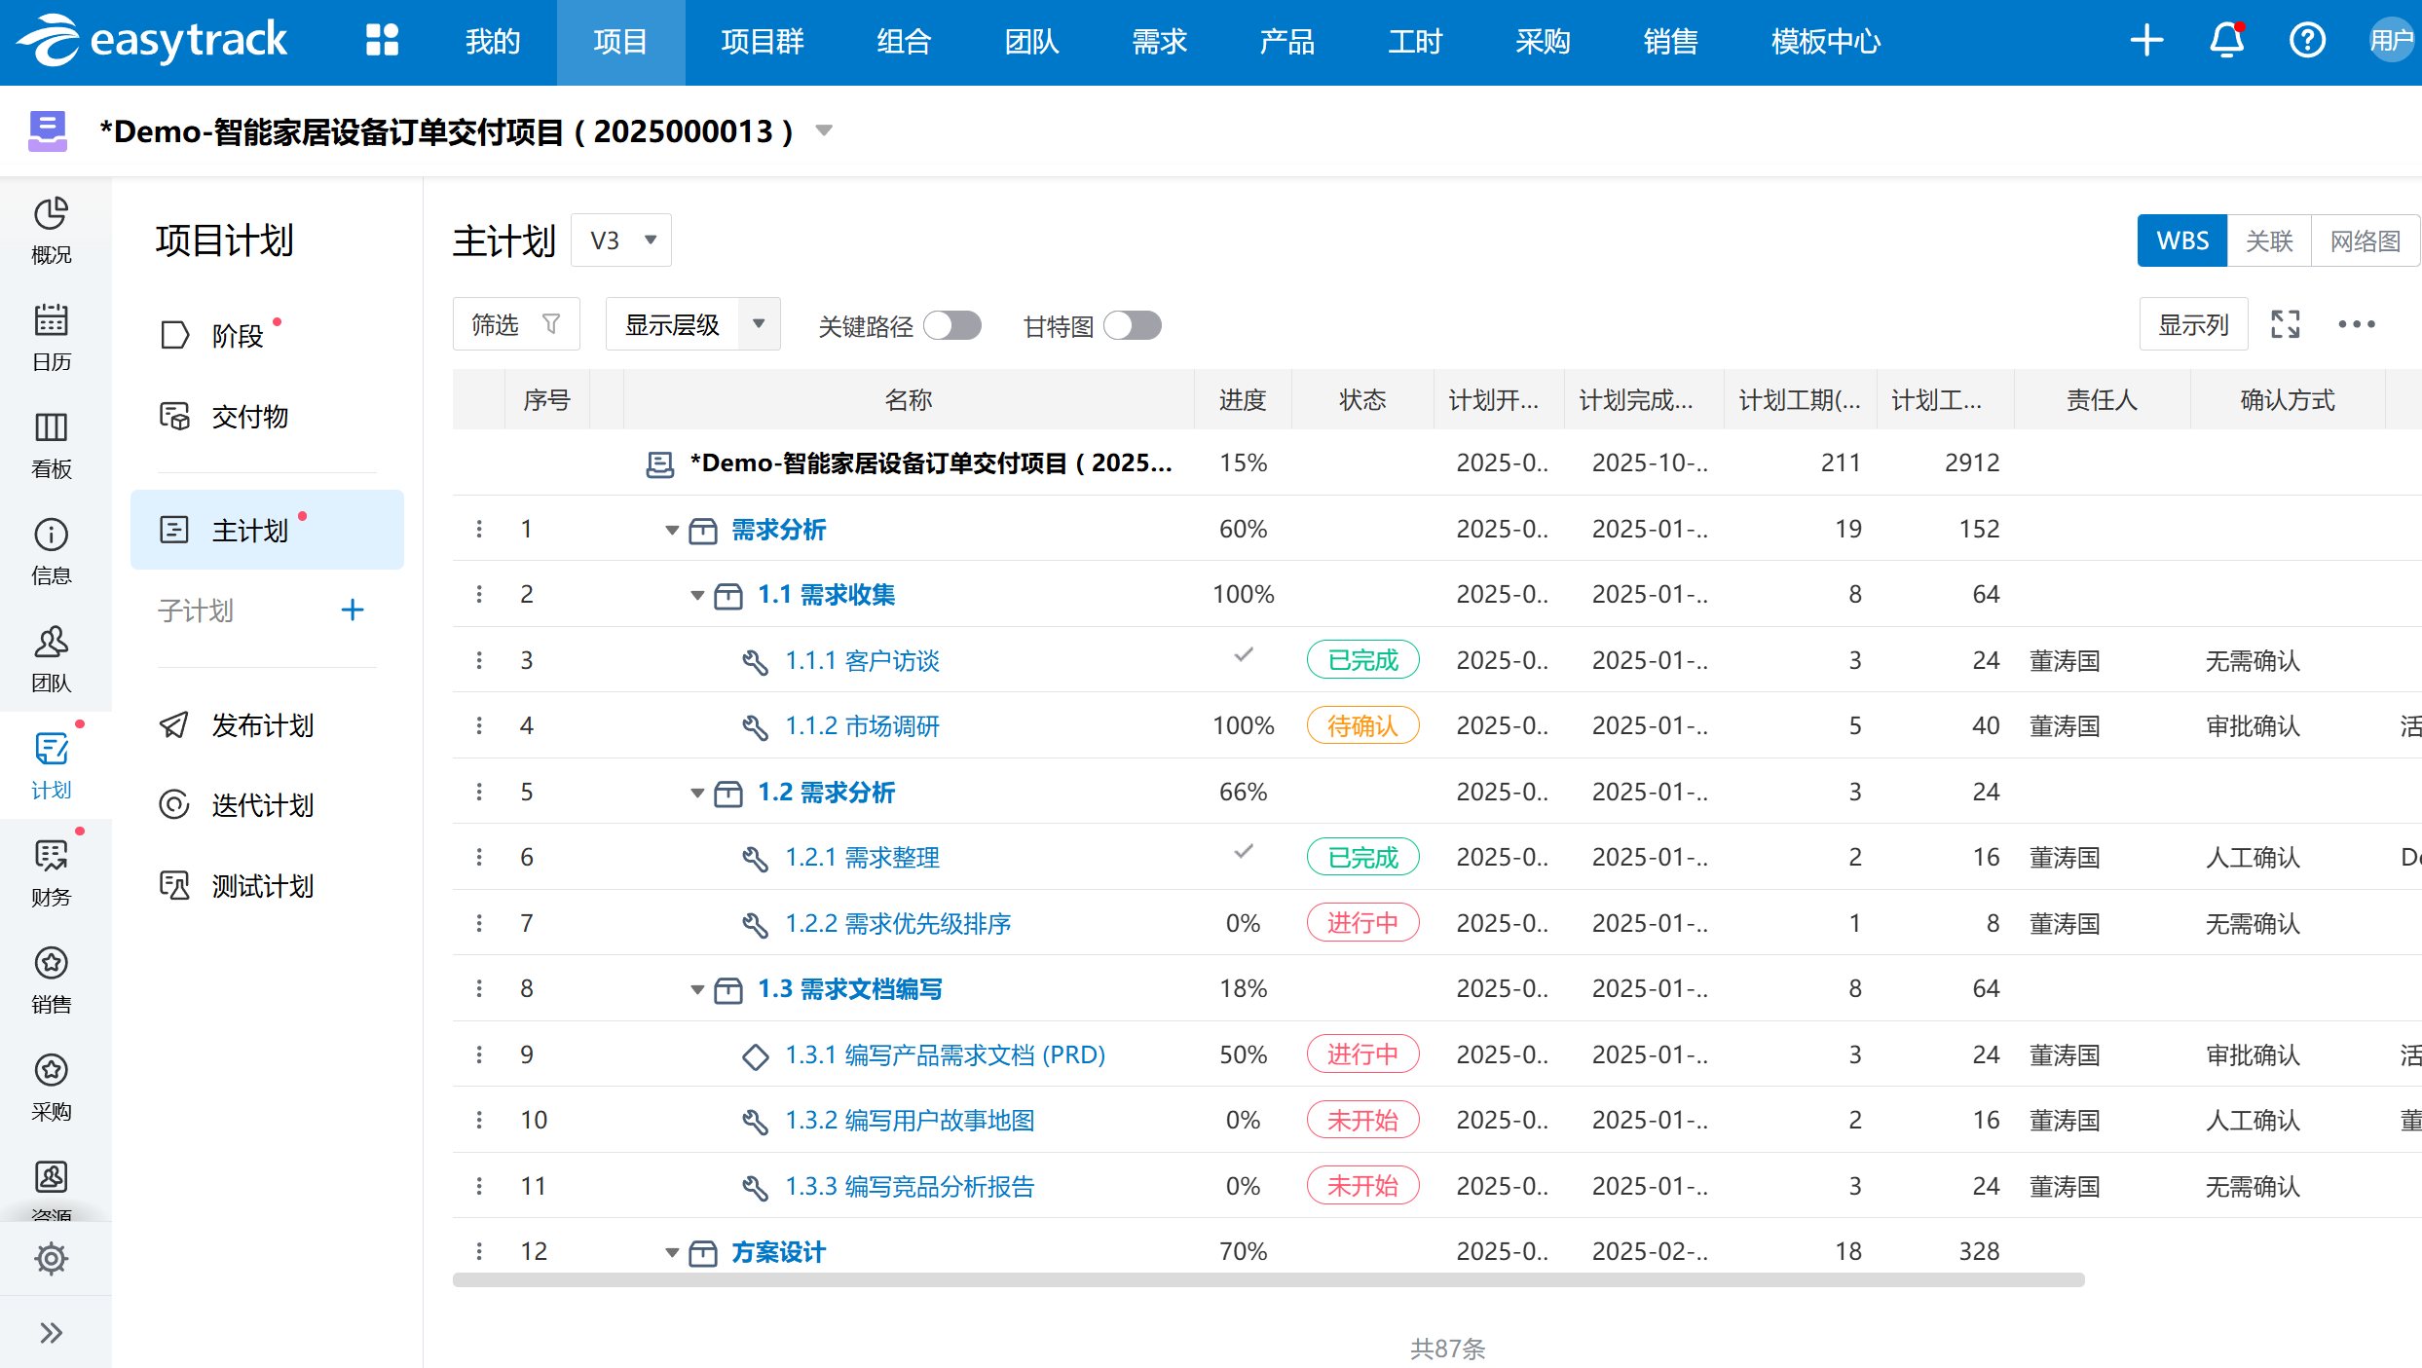The height and width of the screenshot is (1368, 2422).
Task: Enable the 甘特图 toggle
Action: 1132,325
